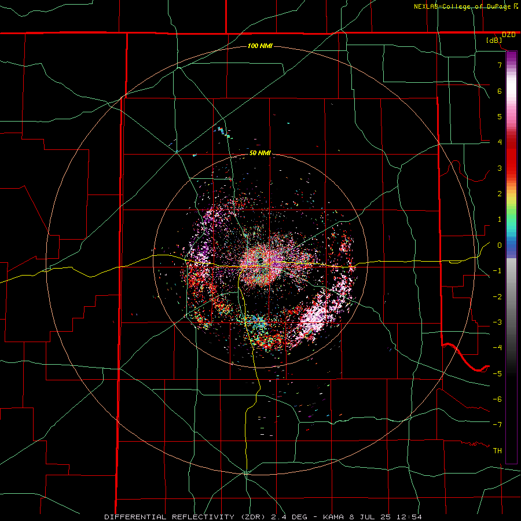
Task: Click the TH threshold label on color scale
Action: (497, 451)
